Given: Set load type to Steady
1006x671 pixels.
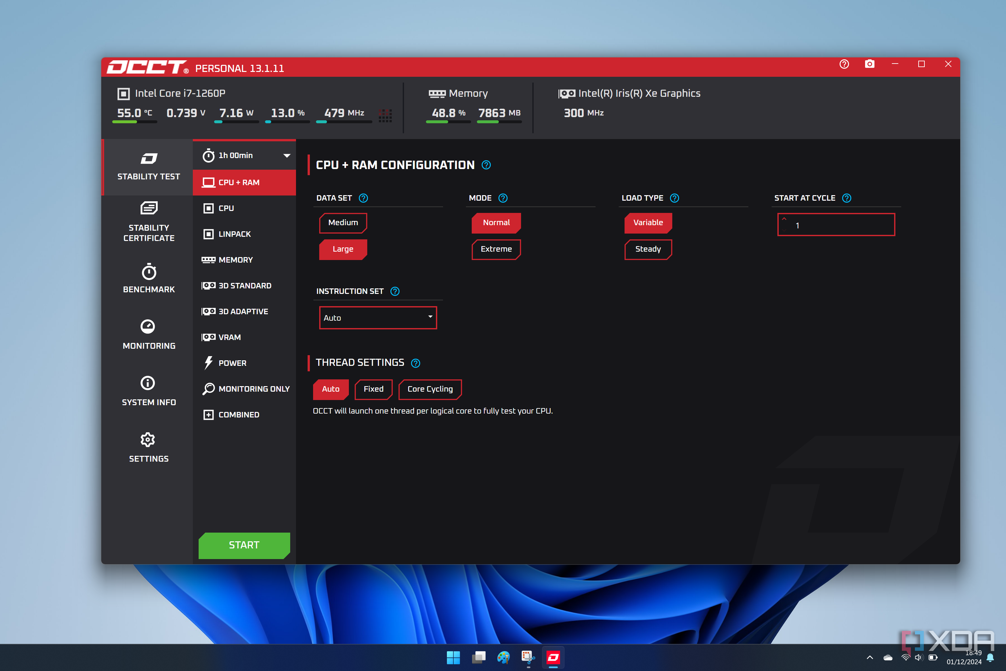Looking at the screenshot, I should pyautogui.click(x=647, y=249).
